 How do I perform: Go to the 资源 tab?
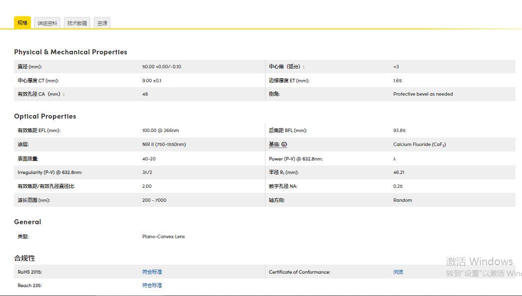click(102, 23)
